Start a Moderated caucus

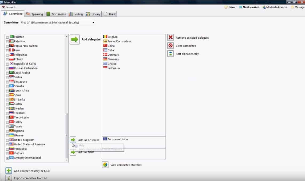[275, 7]
